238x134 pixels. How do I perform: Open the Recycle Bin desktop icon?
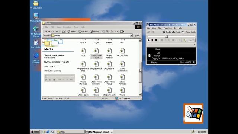[36, 44]
